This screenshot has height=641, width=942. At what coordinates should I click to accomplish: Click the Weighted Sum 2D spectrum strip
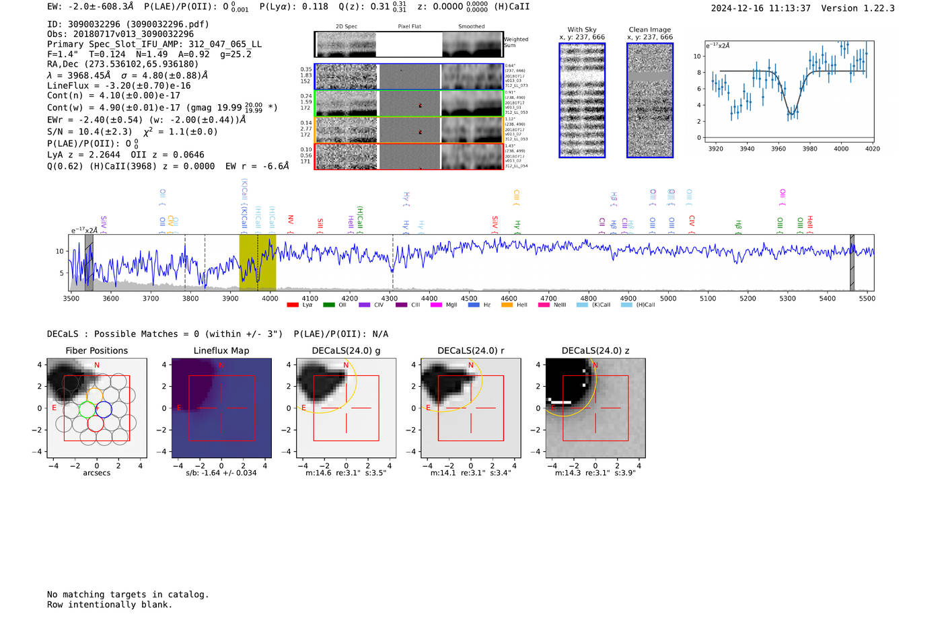click(x=409, y=44)
